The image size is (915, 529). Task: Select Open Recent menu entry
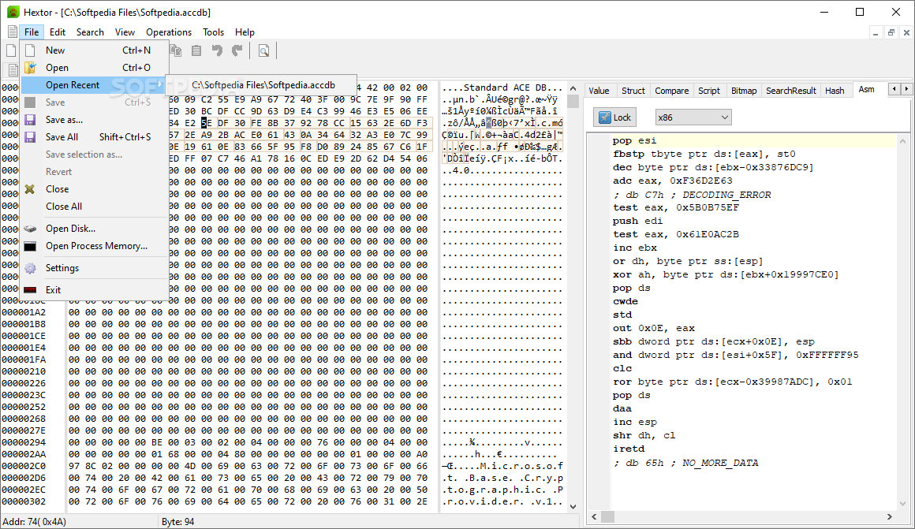point(95,85)
